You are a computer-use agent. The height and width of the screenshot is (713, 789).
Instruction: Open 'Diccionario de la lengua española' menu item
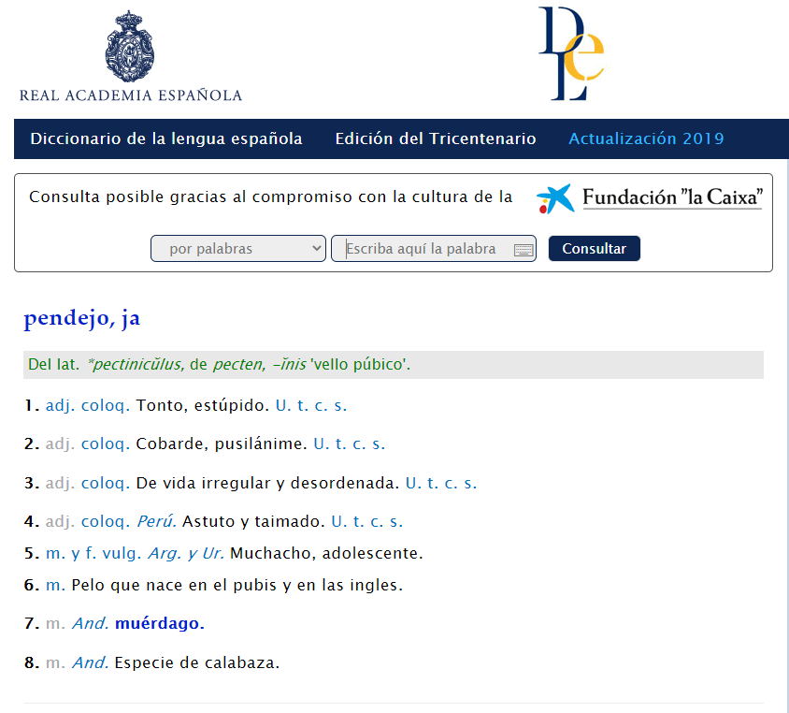pyautogui.click(x=166, y=139)
